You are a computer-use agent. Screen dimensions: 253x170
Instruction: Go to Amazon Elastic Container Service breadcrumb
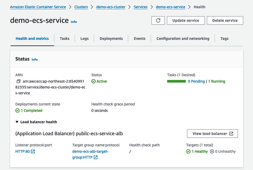(38, 7)
